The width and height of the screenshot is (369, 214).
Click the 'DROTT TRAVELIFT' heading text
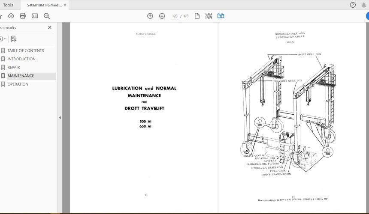pos(144,108)
